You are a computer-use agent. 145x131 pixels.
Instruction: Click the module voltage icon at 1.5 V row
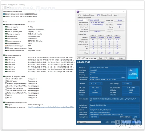click(6, 46)
